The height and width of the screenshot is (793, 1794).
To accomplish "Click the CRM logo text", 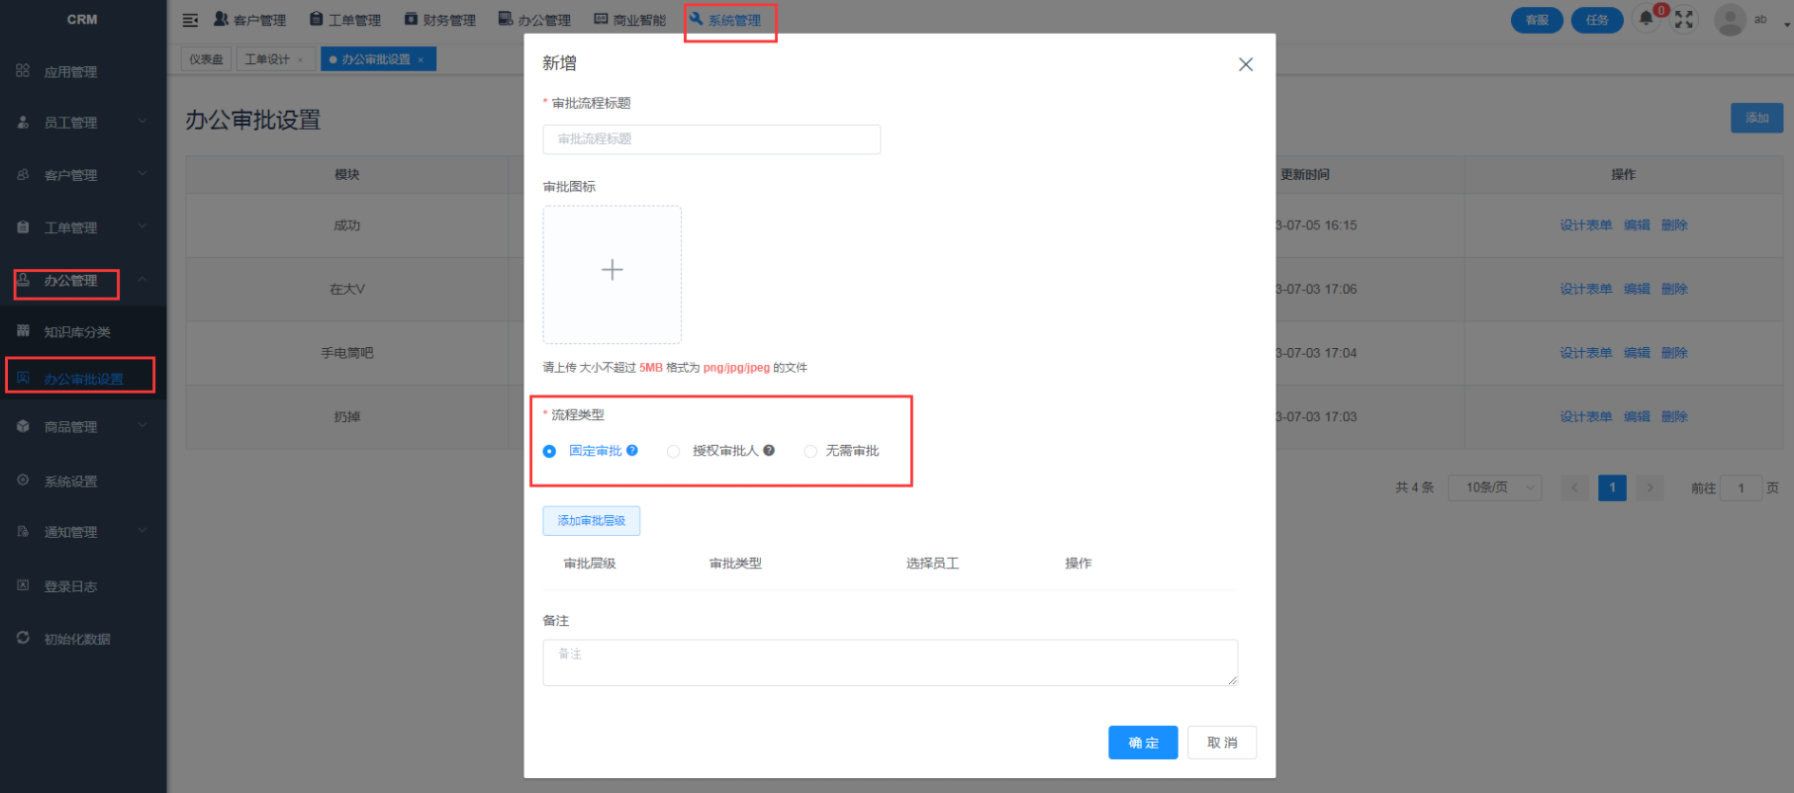I will (x=82, y=20).
